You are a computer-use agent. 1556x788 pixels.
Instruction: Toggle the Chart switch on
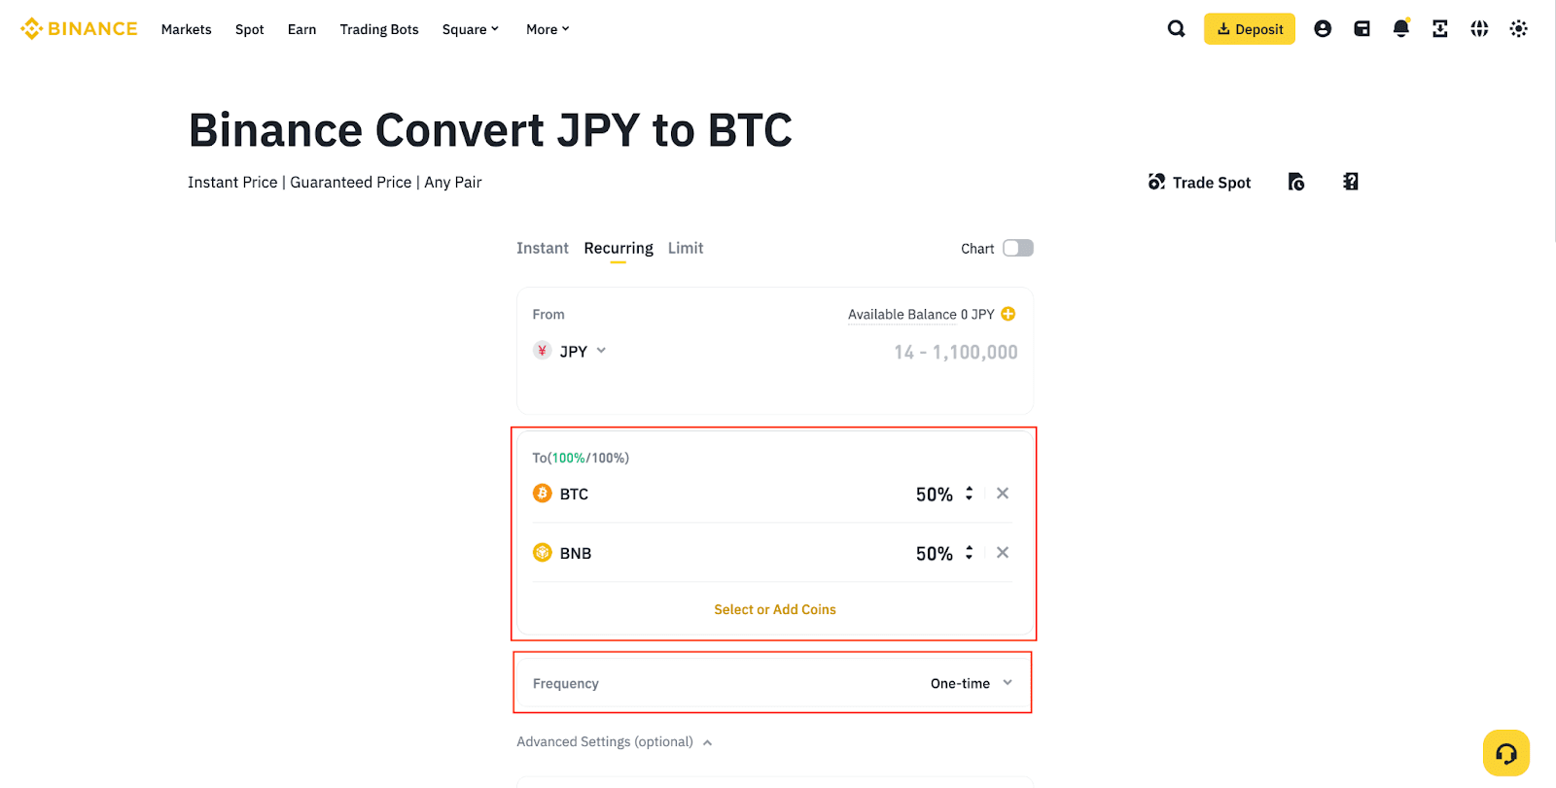pyautogui.click(x=1017, y=248)
